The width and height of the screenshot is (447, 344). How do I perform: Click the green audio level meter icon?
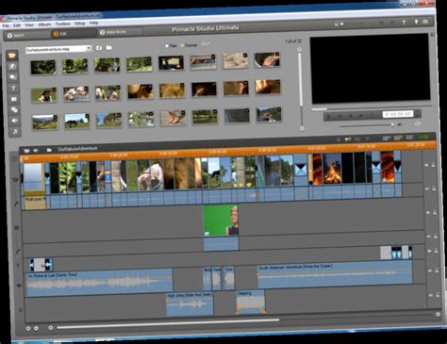coord(423,138)
